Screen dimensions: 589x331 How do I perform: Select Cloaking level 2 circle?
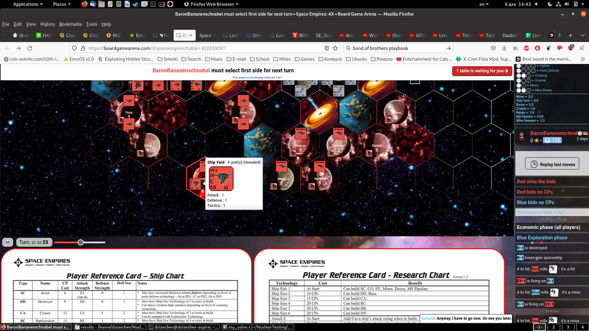click(x=529, y=76)
